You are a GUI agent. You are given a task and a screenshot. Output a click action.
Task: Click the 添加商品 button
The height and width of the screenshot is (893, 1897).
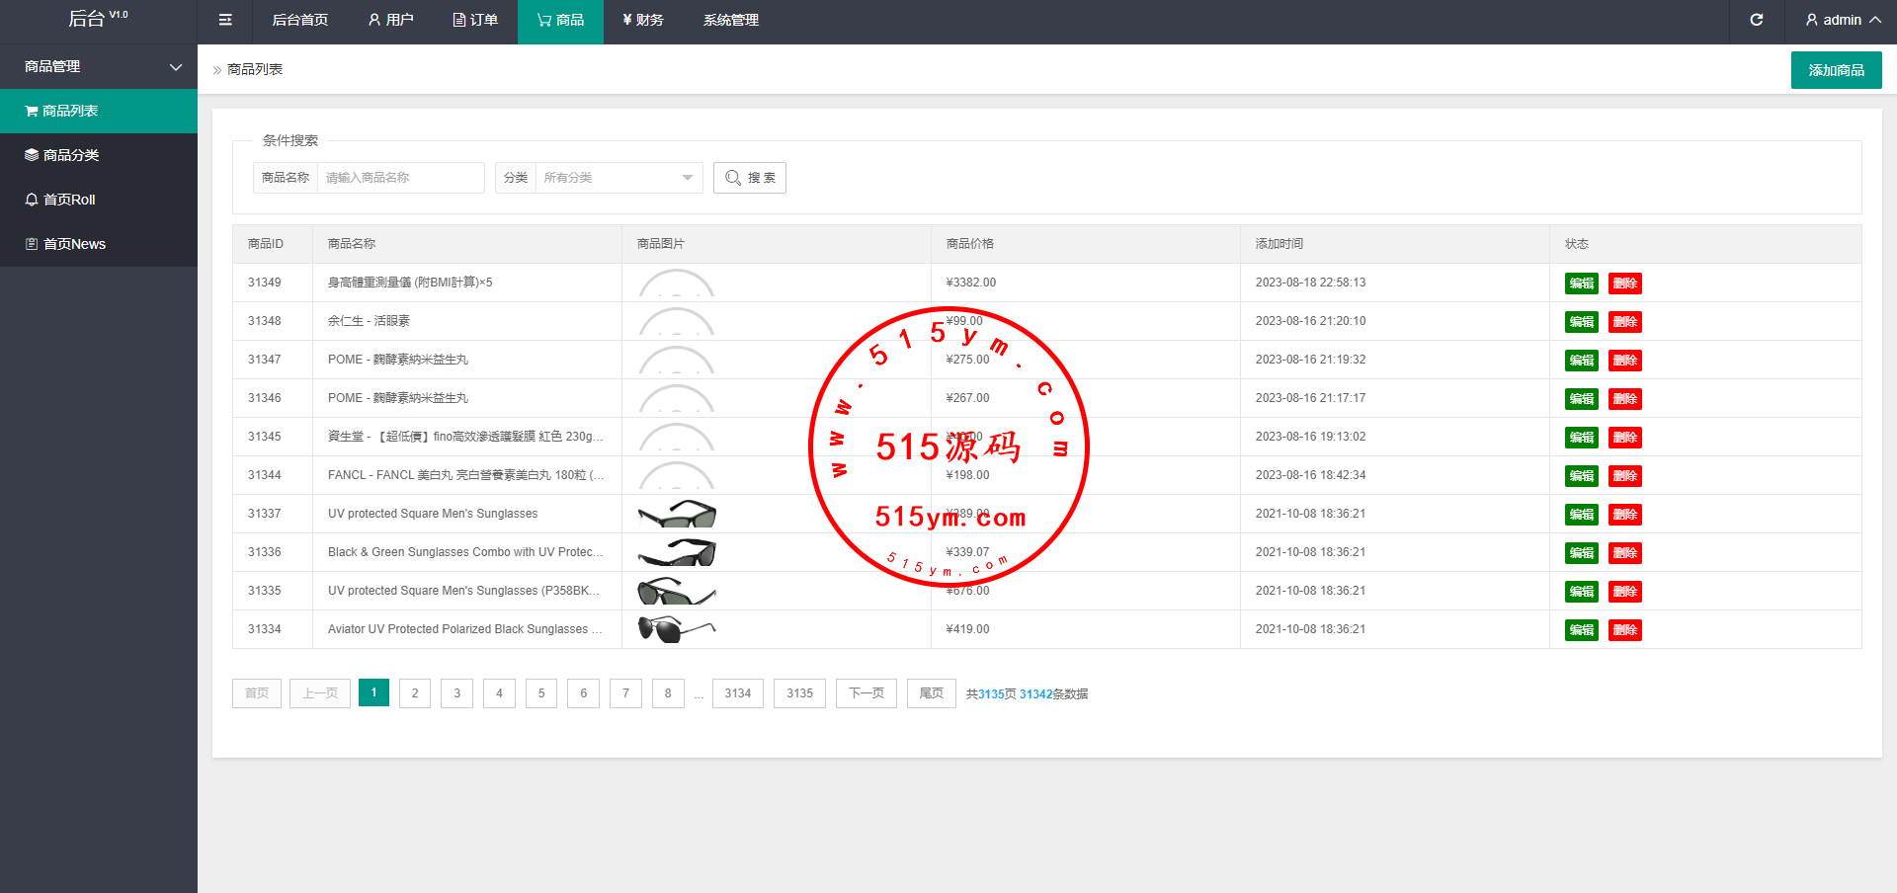(1836, 70)
